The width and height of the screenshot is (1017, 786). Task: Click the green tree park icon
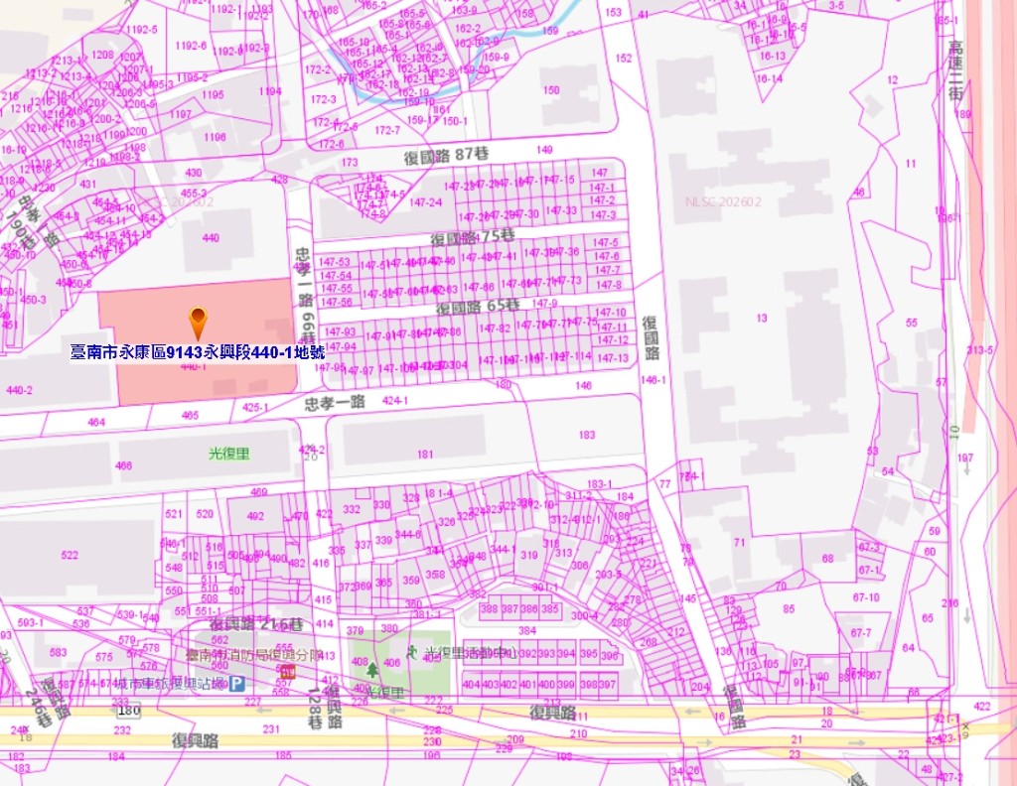point(372,670)
